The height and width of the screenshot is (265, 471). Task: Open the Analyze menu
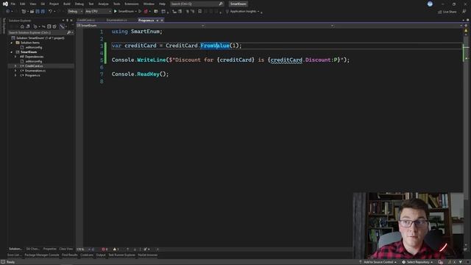103,4
